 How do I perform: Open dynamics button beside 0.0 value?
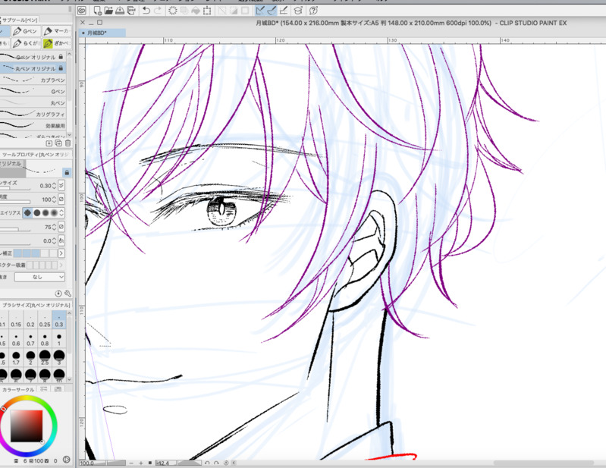(x=61, y=240)
